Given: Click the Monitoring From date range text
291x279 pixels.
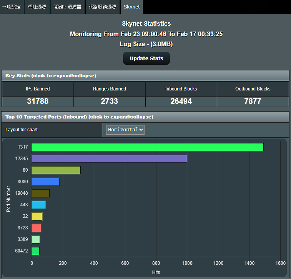Looking at the screenshot, I should pos(146,34).
